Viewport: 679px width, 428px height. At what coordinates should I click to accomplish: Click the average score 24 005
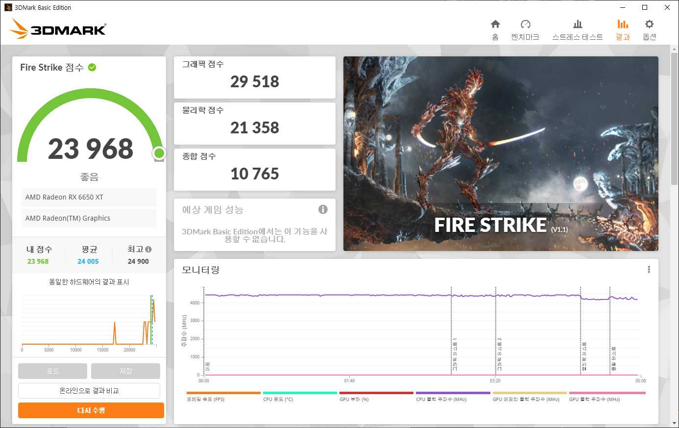[x=88, y=261]
